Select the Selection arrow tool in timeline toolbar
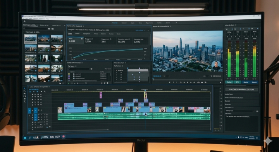Viewport: 279px width, 152px height. click(x=24, y=88)
